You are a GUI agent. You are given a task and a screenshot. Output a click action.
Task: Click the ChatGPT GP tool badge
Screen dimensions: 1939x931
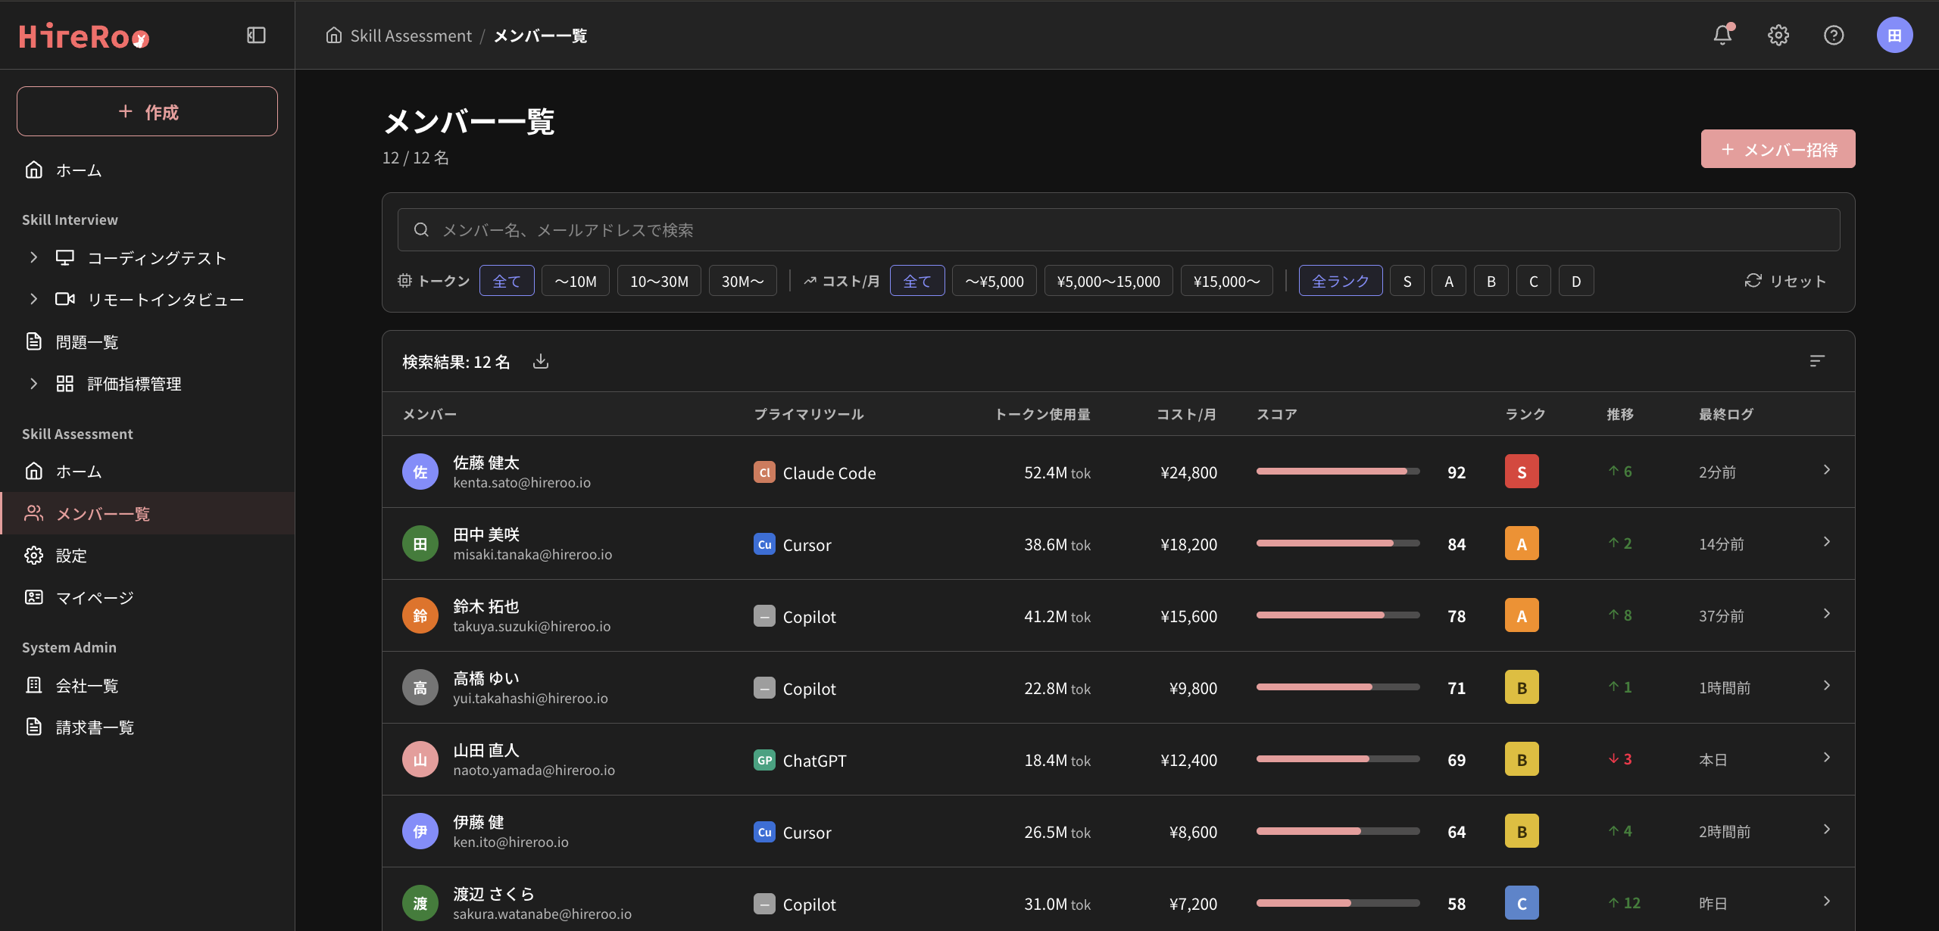764,760
